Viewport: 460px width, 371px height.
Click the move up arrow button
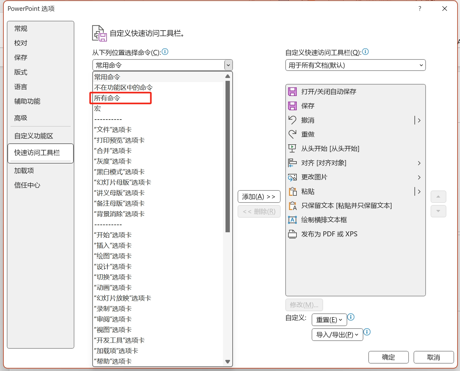pyautogui.click(x=438, y=197)
